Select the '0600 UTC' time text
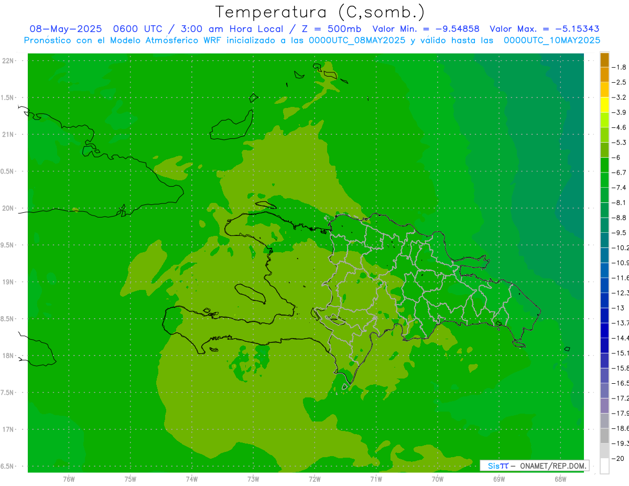The height and width of the screenshot is (486, 629). click(137, 29)
